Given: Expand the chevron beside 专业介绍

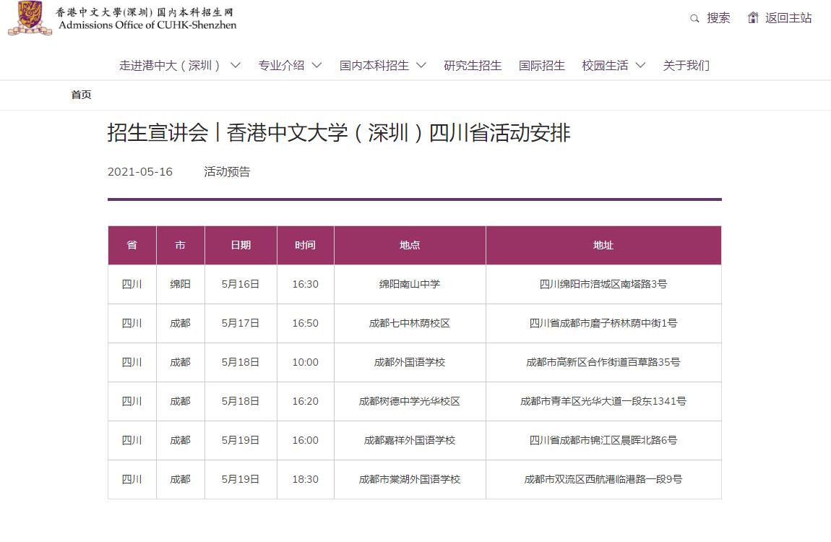Looking at the screenshot, I should [317, 65].
